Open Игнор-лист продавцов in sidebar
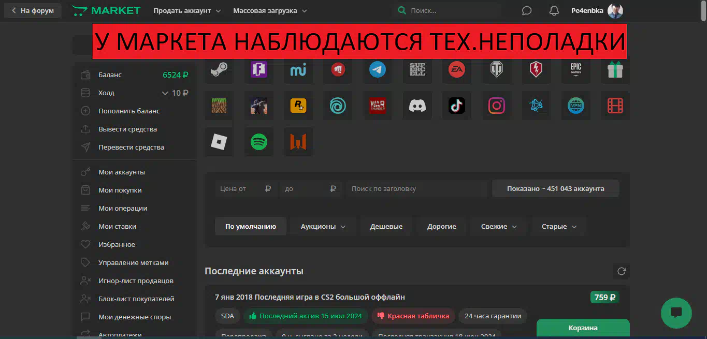707x339 pixels. (x=134, y=281)
